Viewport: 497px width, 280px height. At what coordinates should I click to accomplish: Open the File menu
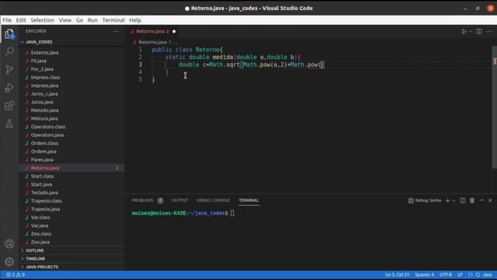[x=7, y=20]
